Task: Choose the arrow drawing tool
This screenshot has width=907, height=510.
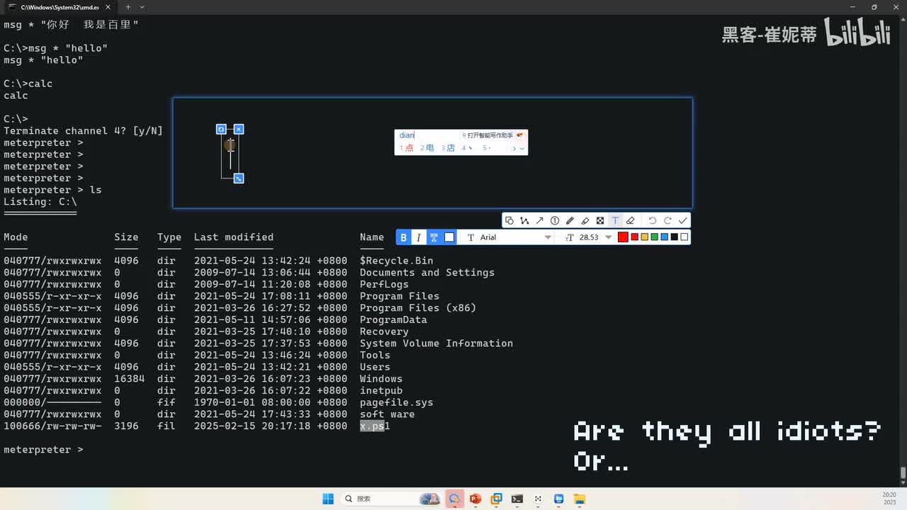Action: (539, 221)
